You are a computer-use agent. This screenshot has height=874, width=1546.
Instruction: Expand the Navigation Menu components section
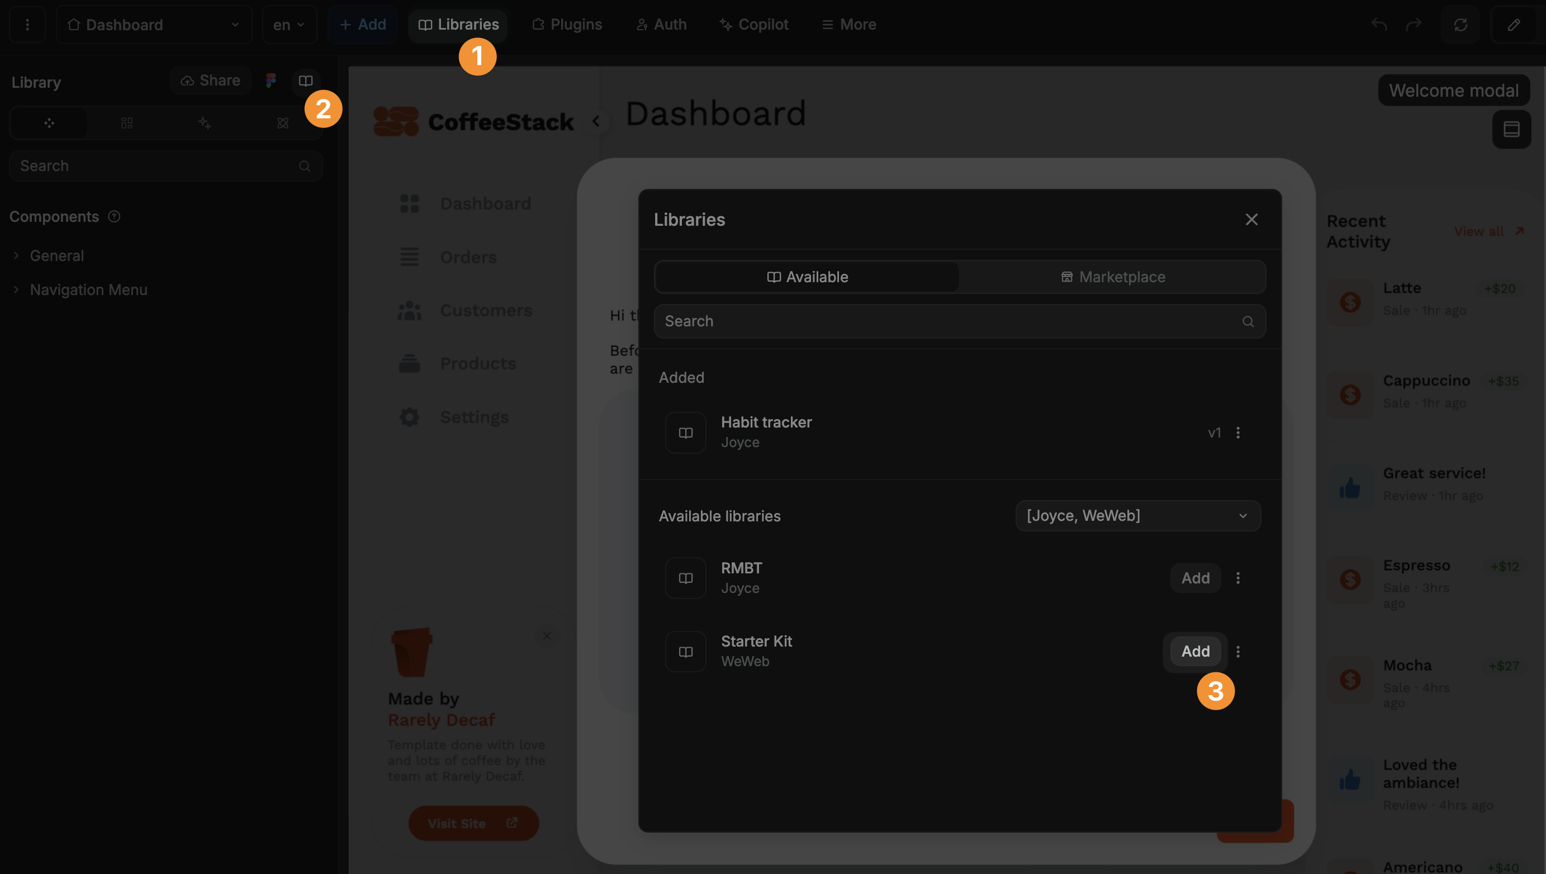click(88, 289)
